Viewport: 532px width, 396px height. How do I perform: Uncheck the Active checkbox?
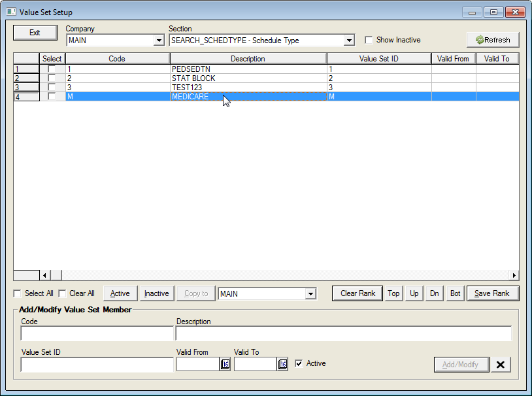tap(299, 363)
